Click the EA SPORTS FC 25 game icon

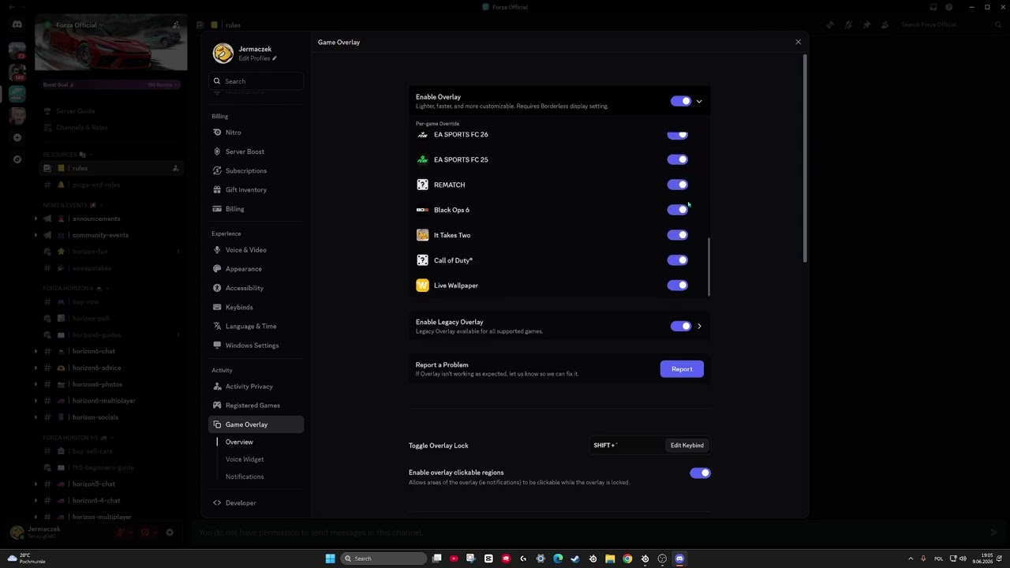click(x=422, y=159)
